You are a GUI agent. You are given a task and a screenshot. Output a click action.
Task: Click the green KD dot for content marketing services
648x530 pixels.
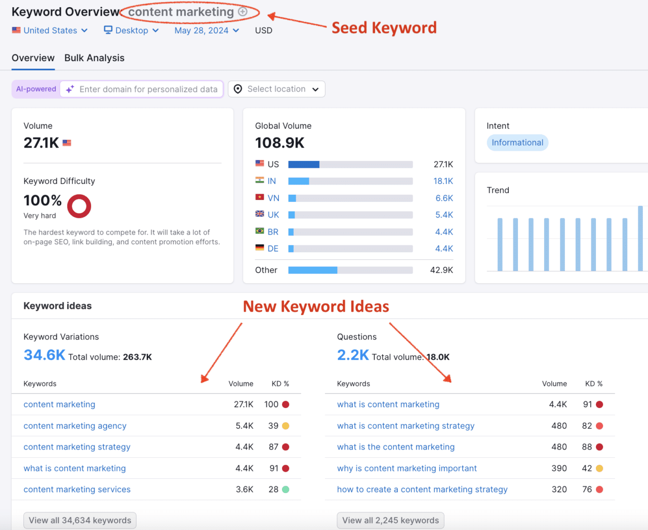tap(287, 489)
